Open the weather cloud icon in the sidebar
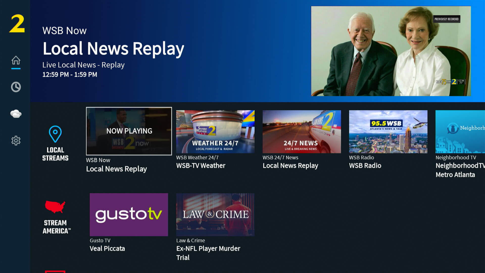Image resolution: width=485 pixels, height=273 pixels. (16, 114)
